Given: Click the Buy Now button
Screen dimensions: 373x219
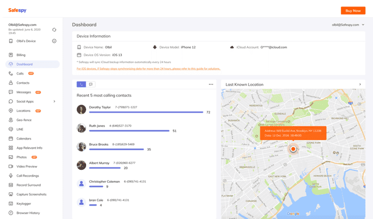Looking at the screenshot, I should [353, 11].
